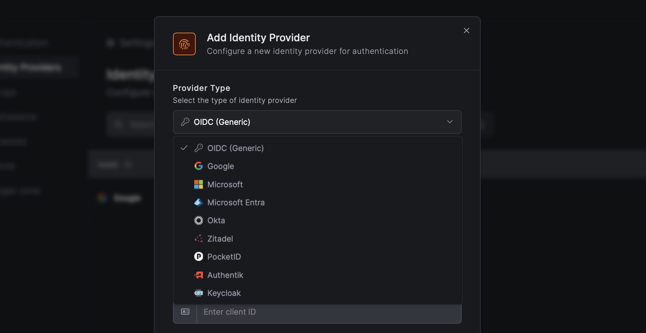Click the Microsoft Entra diamond icon

[198, 202]
